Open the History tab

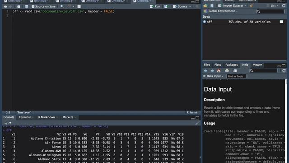tap(230, 1)
